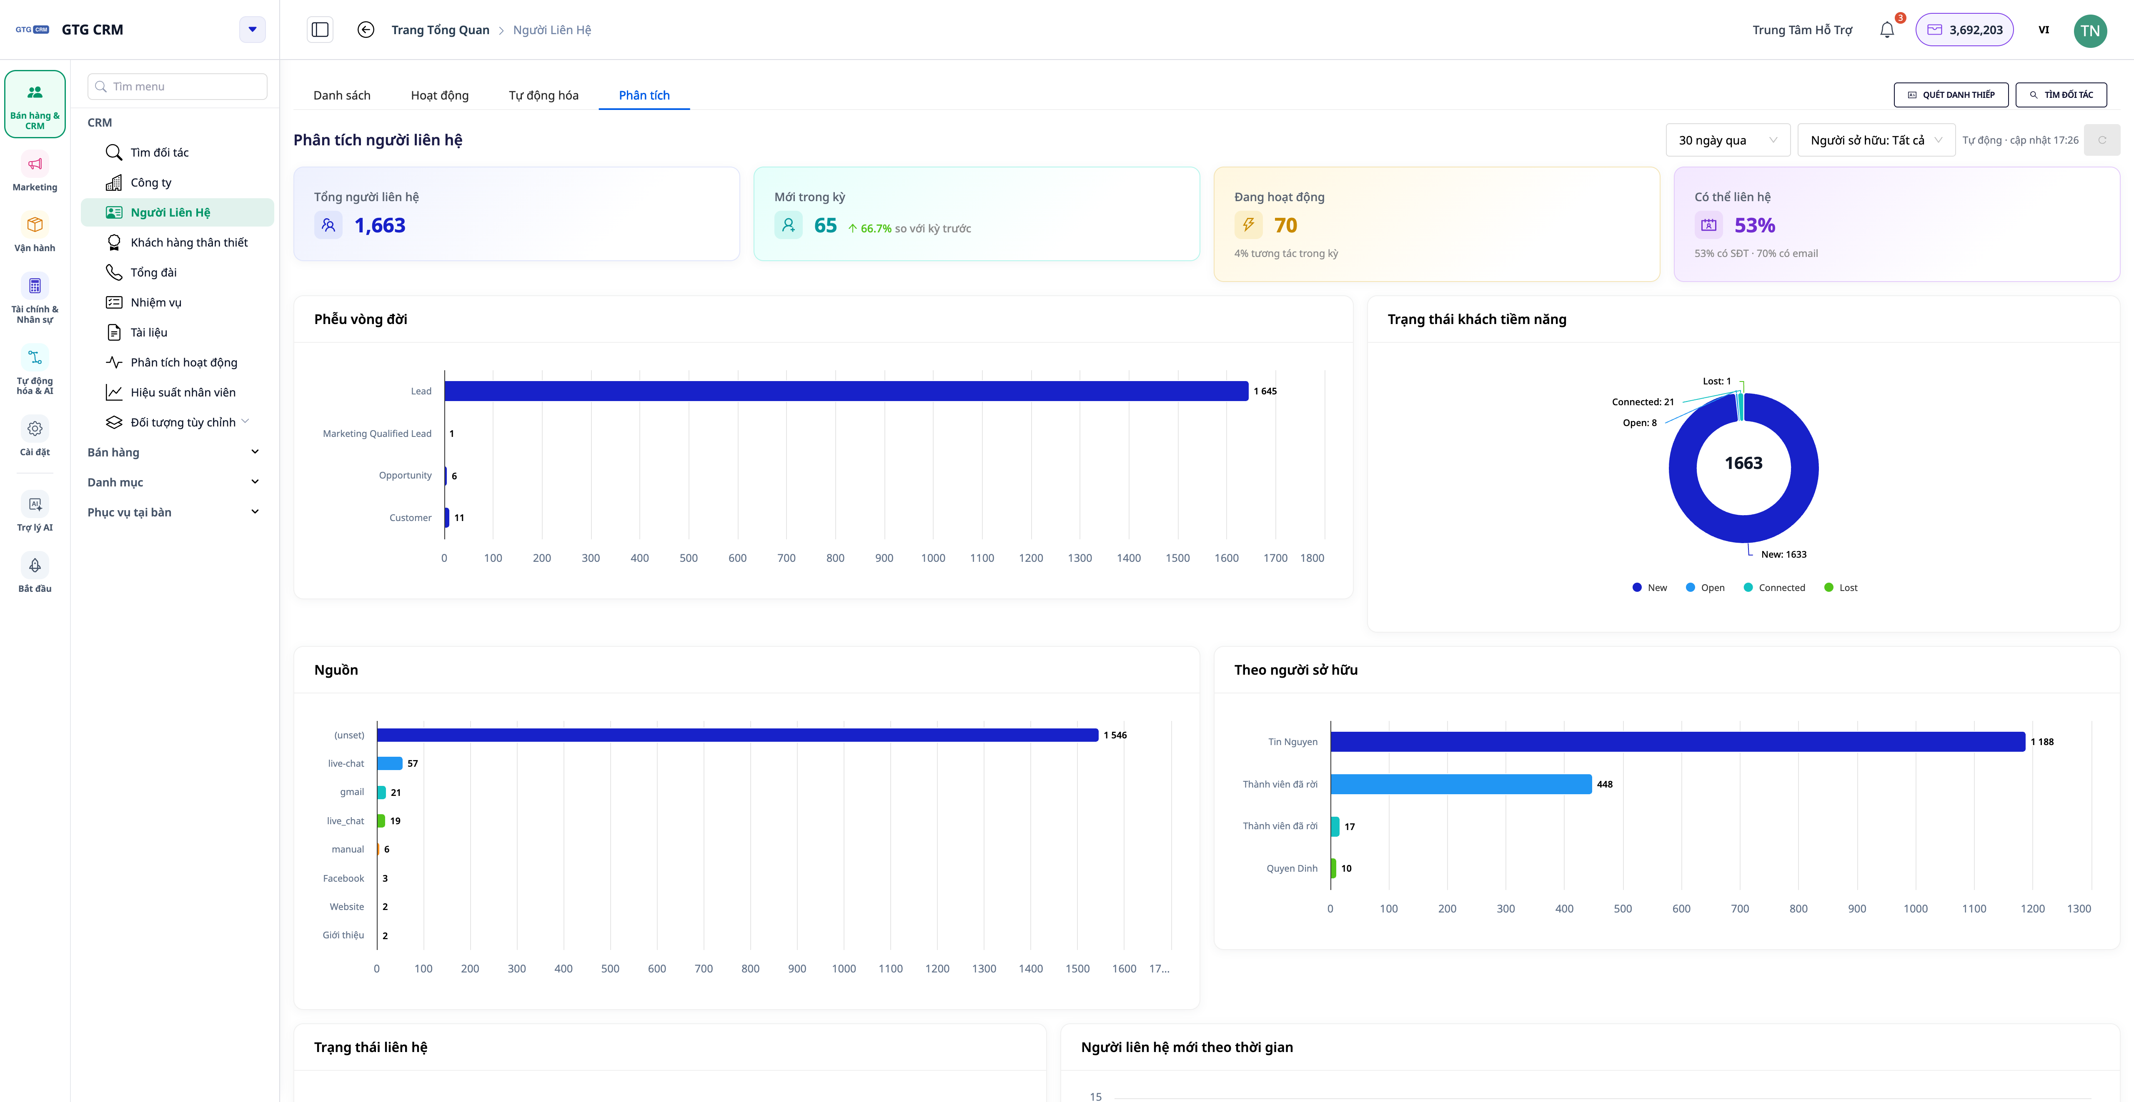Open the GTG CRM workspace dropdown arrow
Image resolution: width=2134 pixels, height=1102 pixels.
point(253,30)
